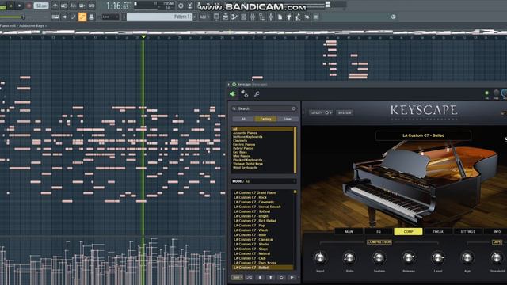
Task: Open the MODEL: All dropdown
Action: click(264, 181)
